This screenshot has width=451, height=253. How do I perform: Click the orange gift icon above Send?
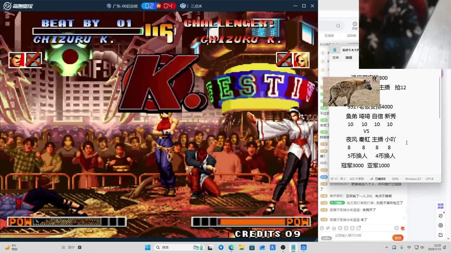click(x=402, y=228)
